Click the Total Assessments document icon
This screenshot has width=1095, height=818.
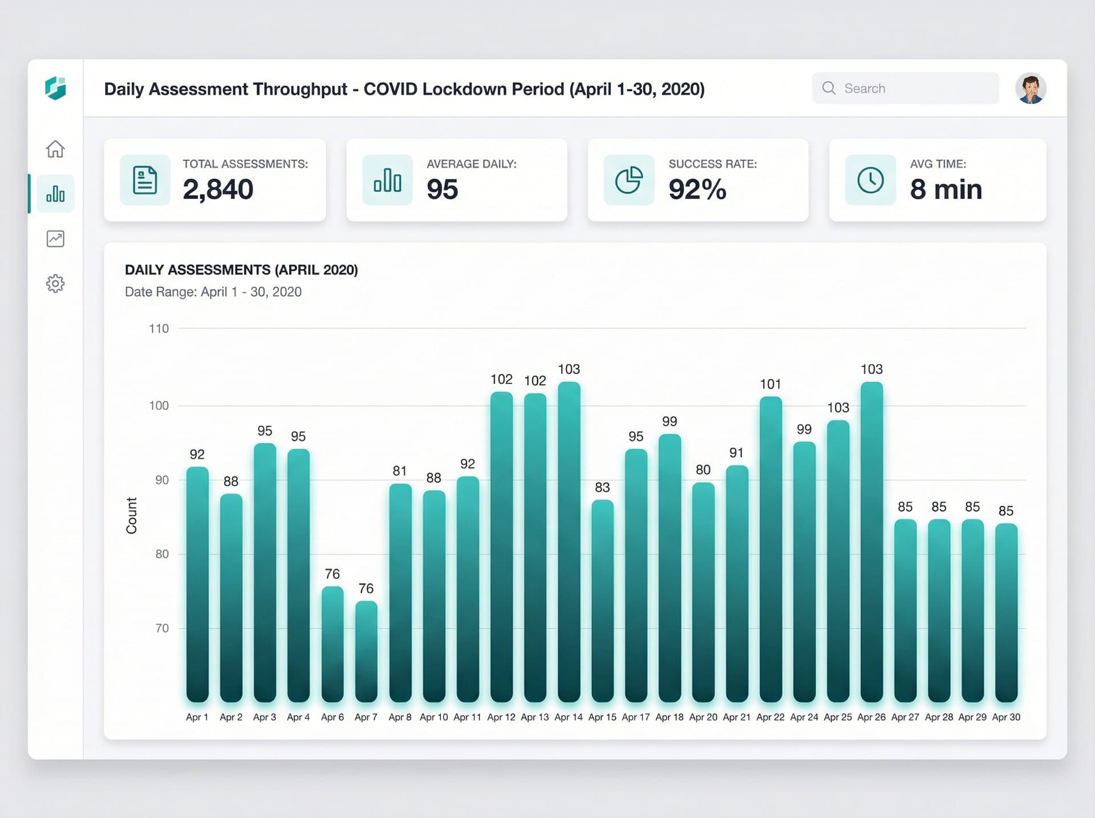tap(145, 180)
